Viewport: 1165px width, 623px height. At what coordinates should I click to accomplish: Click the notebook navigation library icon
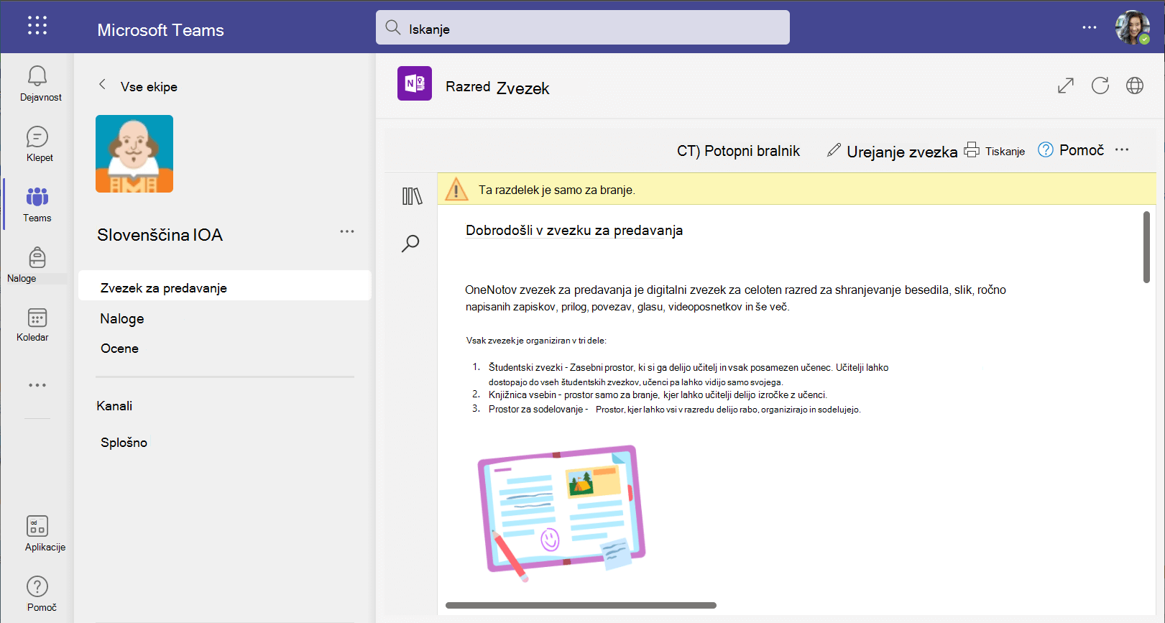(x=412, y=196)
